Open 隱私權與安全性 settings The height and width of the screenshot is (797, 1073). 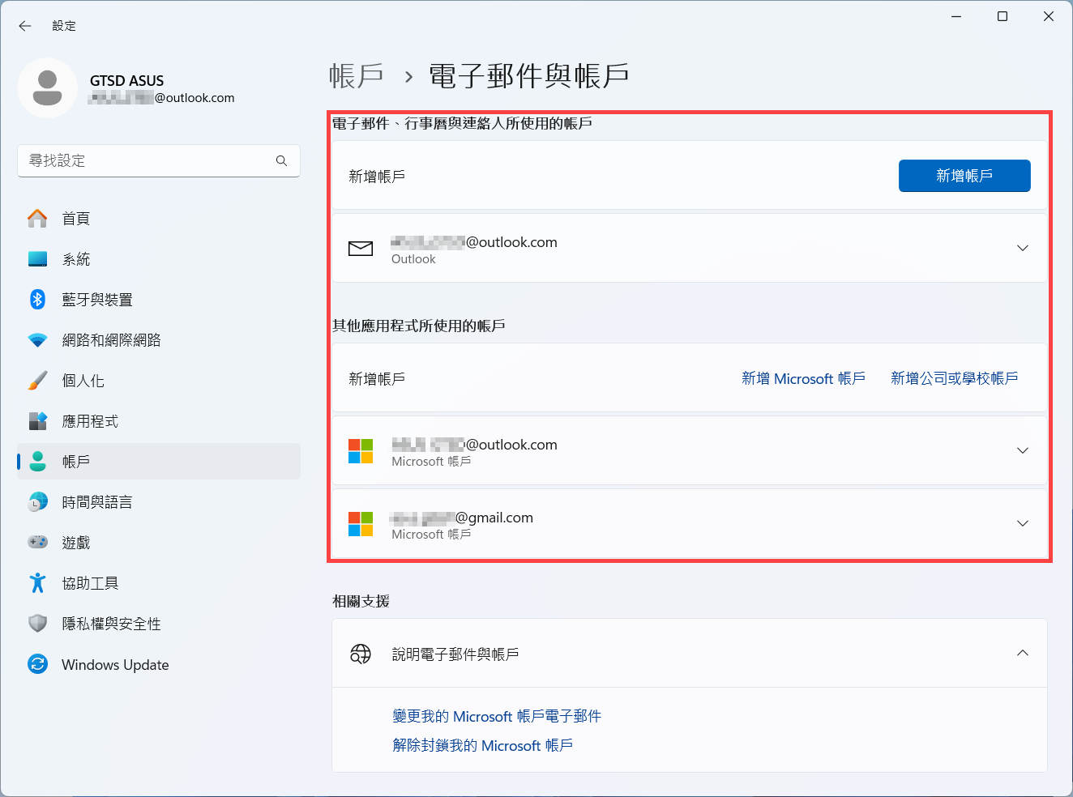pyautogui.click(x=159, y=623)
